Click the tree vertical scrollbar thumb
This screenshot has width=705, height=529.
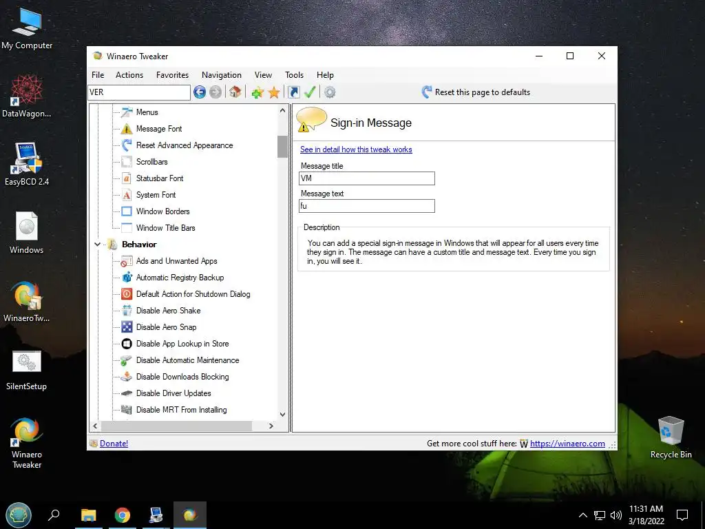tap(282, 147)
